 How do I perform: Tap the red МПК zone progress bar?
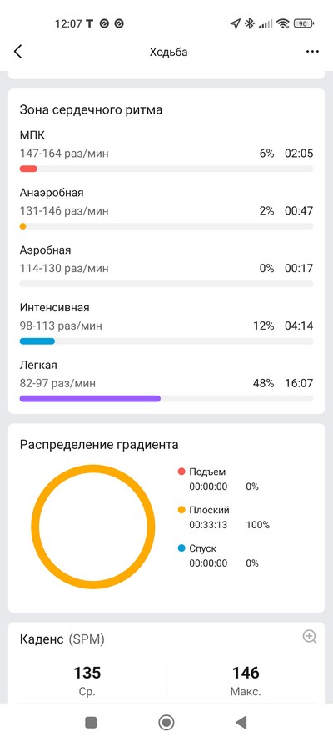pos(166,169)
